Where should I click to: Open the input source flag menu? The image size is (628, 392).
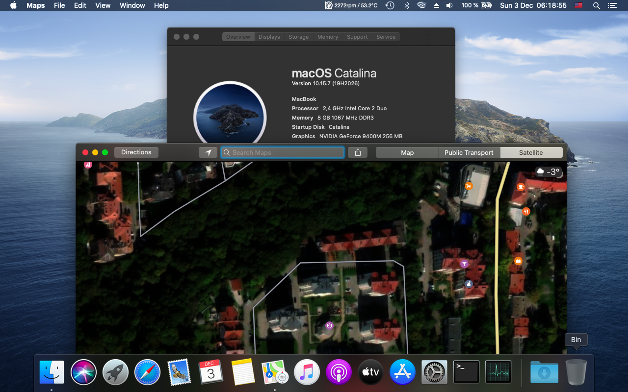[579, 5]
